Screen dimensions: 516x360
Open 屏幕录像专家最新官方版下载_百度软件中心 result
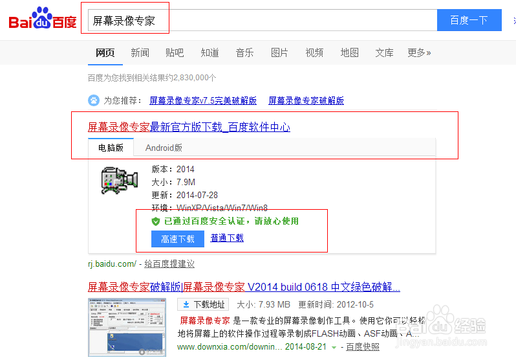point(189,127)
